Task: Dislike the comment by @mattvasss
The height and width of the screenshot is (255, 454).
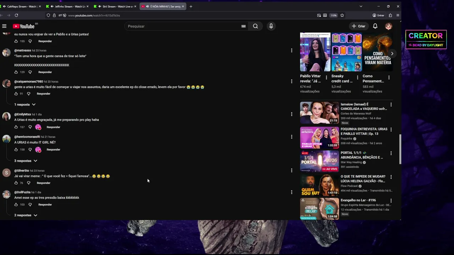Action: [x=30, y=72]
